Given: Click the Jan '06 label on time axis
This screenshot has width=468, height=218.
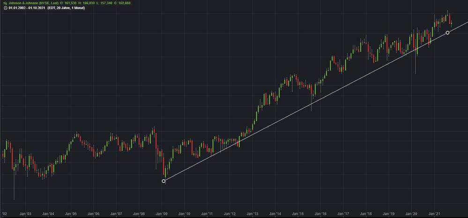Looking at the screenshot, I should (94, 214).
